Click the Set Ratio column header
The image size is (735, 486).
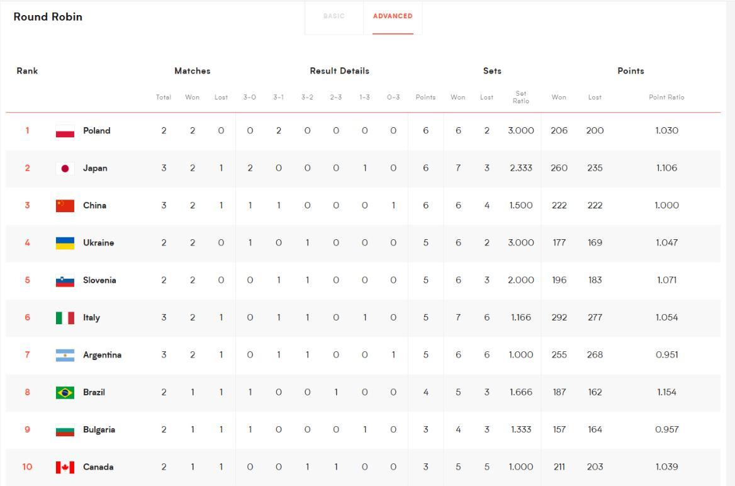pos(520,97)
